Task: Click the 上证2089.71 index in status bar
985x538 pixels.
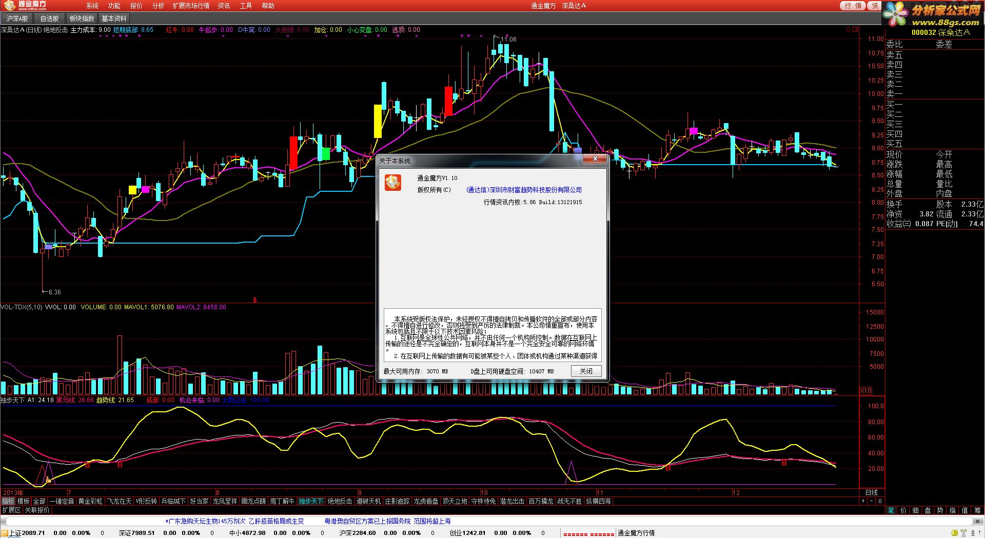Action: (27, 533)
